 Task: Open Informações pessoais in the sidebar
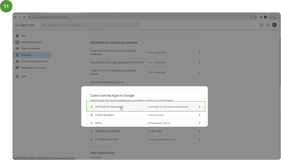point(32,42)
